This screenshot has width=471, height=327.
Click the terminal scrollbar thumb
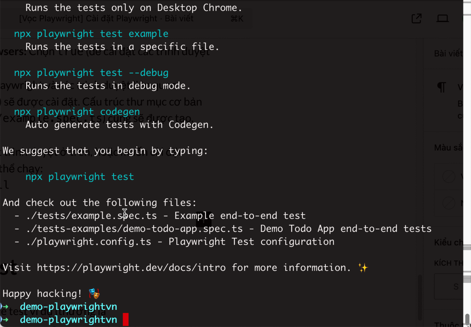click(x=467, y=320)
